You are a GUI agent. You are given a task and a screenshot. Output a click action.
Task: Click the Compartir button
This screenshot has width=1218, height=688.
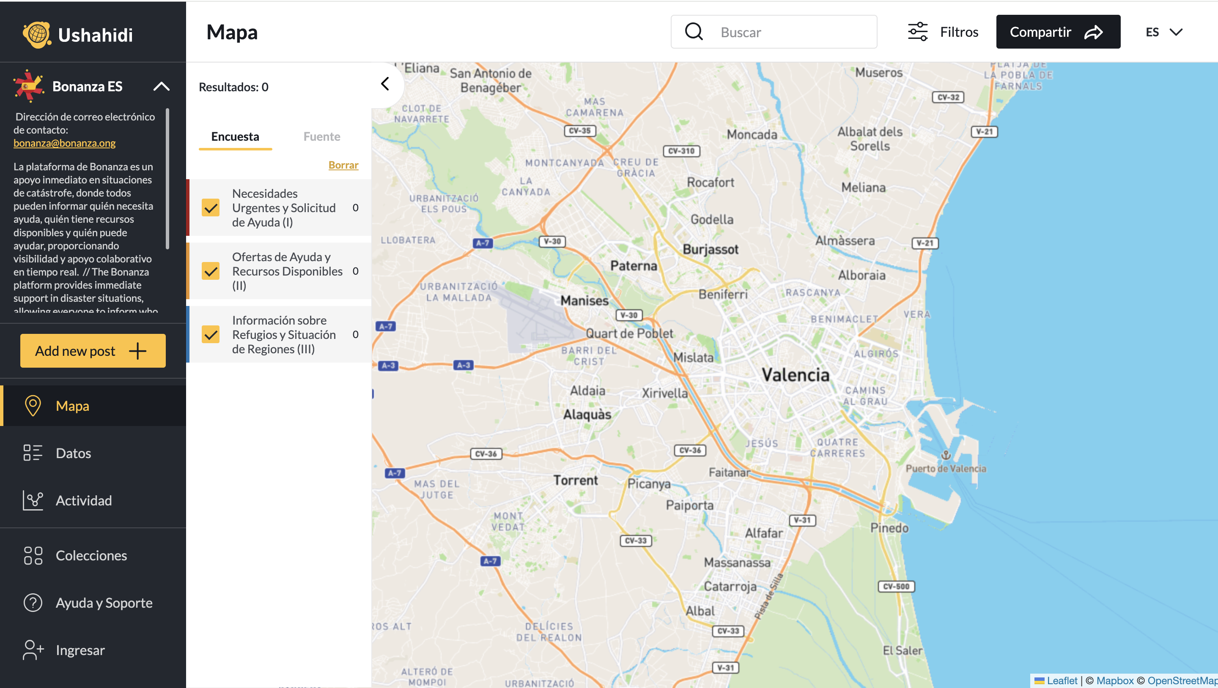(1058, 32)
